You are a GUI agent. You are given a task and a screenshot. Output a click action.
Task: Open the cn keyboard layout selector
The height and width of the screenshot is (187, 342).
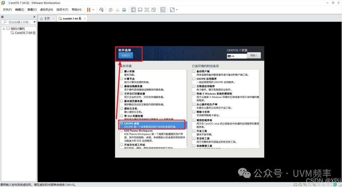[x=237, y=56]
